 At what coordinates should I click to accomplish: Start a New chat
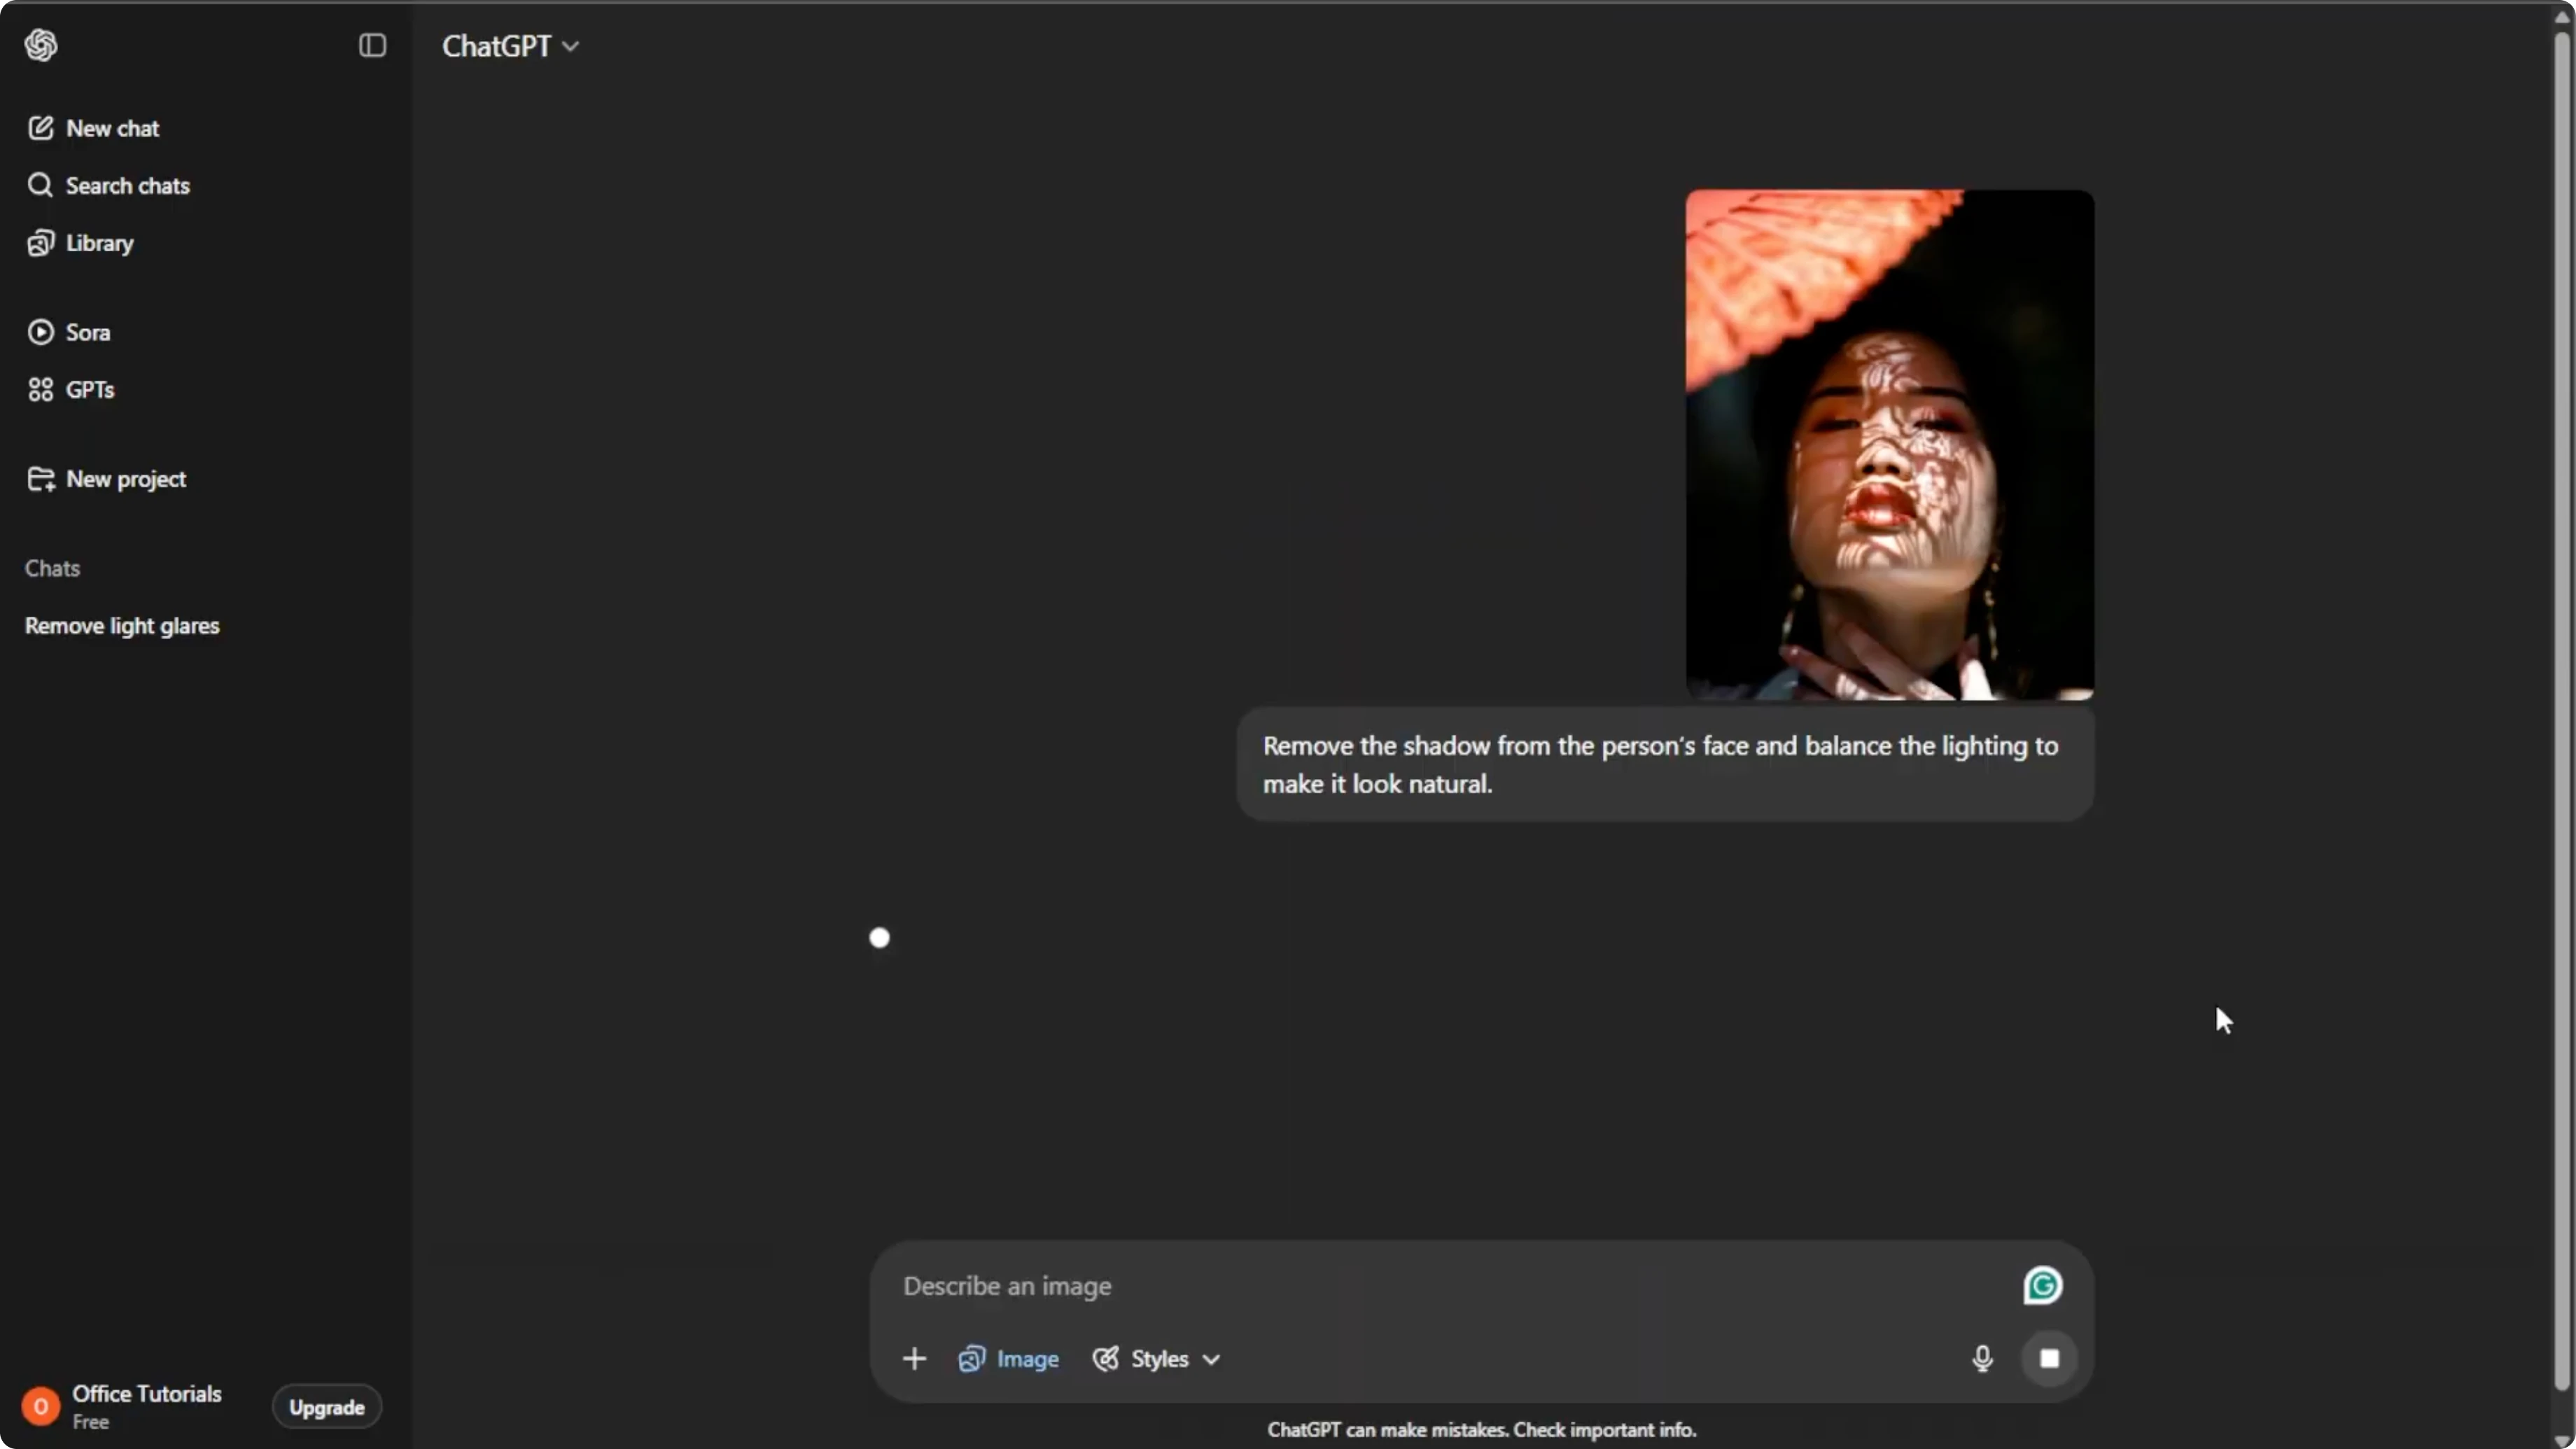[x=93, y=128]
